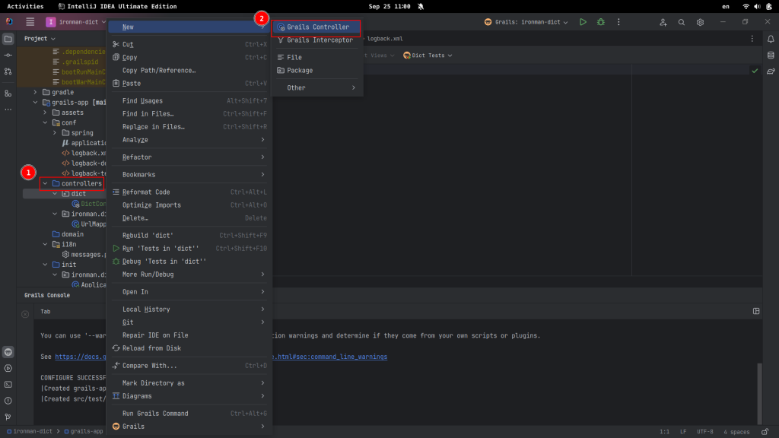
Task: Open the Commit tool window icon
Action: pyautogui.click(x=8, y=55)
